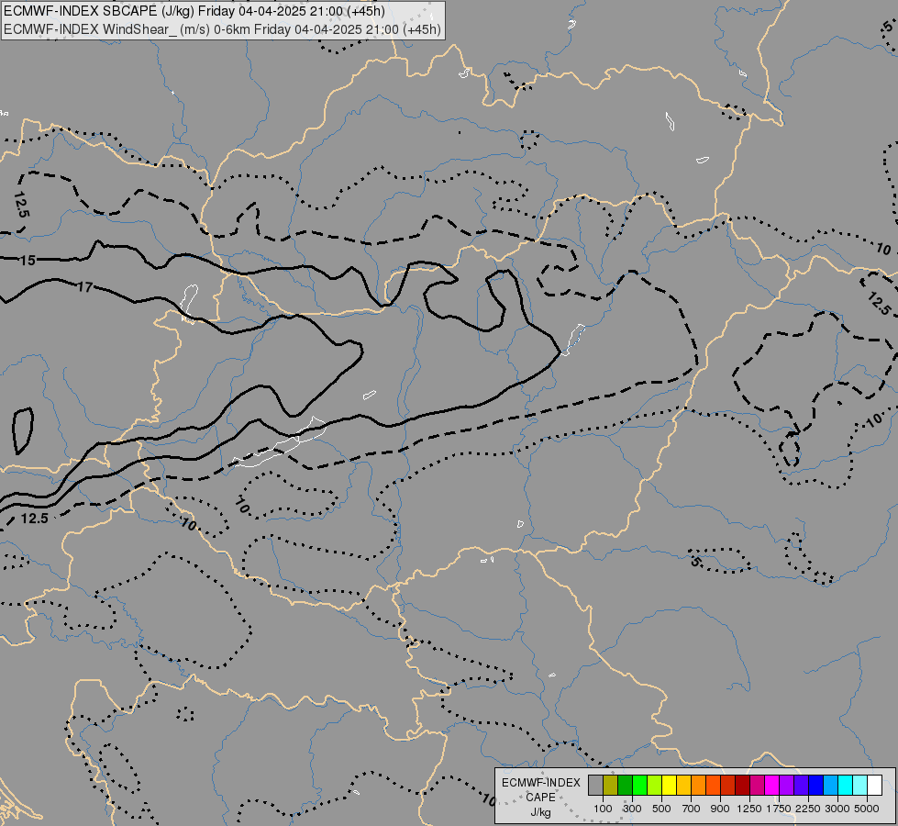Click the WindShear 0-6km title line

point(222,29)
